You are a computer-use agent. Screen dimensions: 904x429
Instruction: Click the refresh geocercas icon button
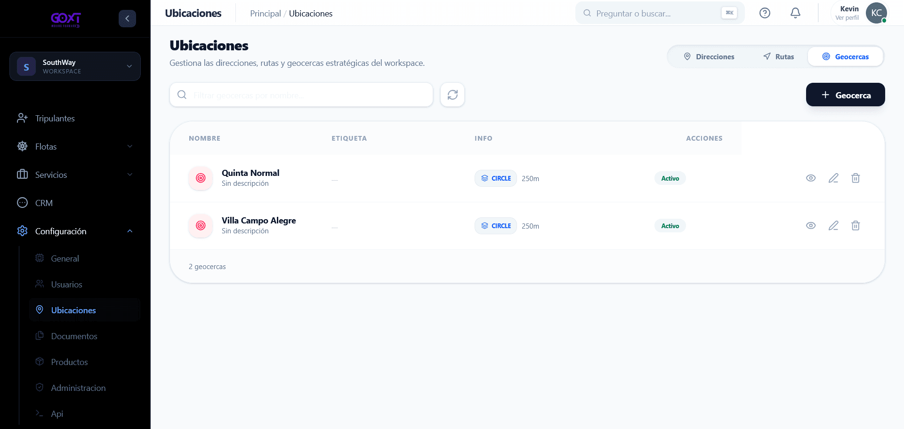tap(452, 95)
